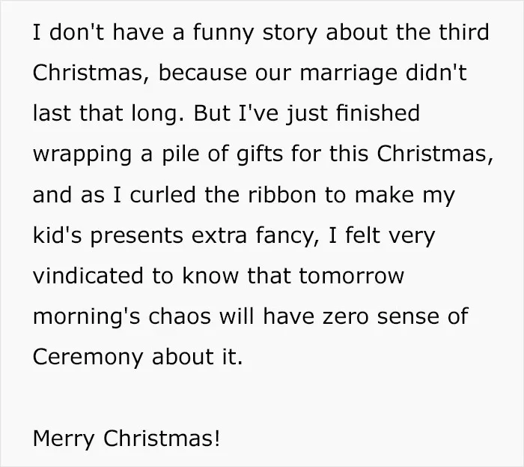Click the word "morning's"
The width and height of the screenshot is (524, 467).
pos(87,317)
